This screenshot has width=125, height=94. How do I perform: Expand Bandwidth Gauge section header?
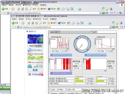point(61,73)
